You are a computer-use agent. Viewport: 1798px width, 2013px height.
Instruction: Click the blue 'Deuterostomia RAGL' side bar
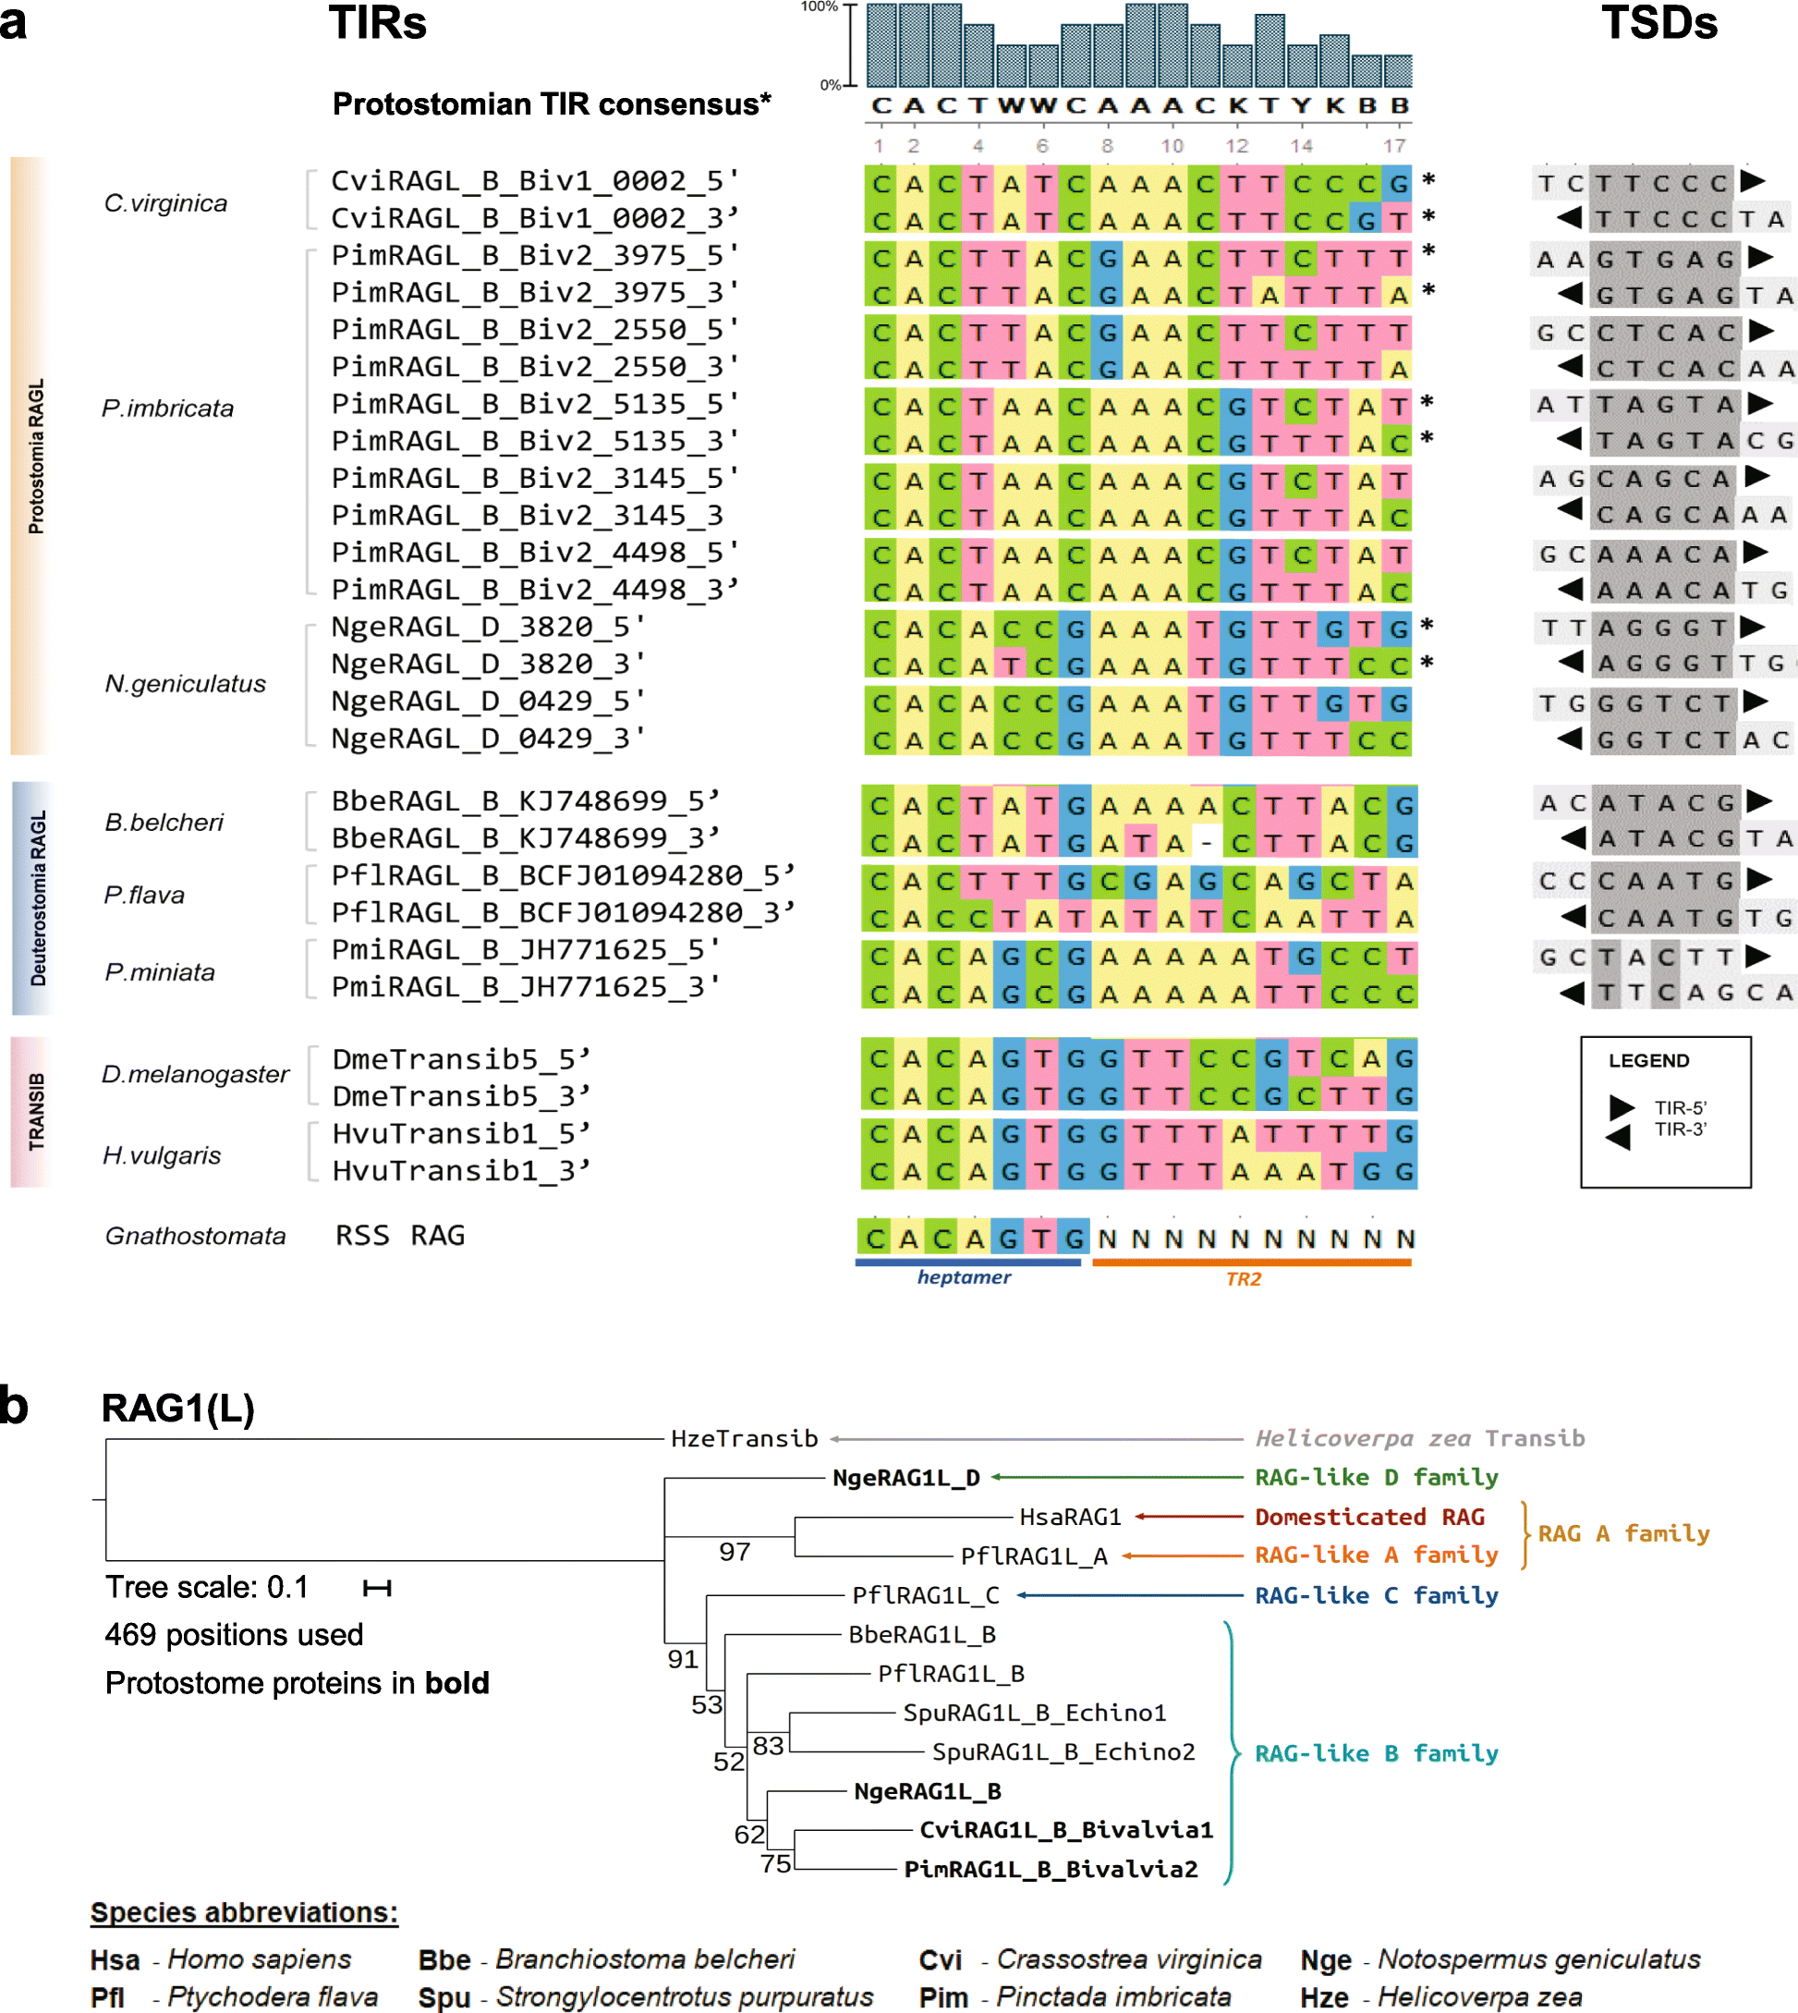click(31, 898)
